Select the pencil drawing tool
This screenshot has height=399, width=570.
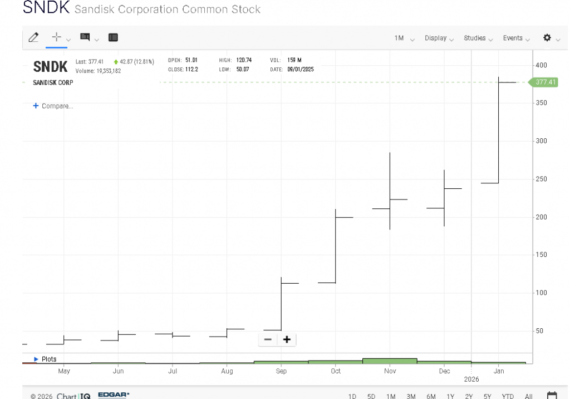point(33,38)
